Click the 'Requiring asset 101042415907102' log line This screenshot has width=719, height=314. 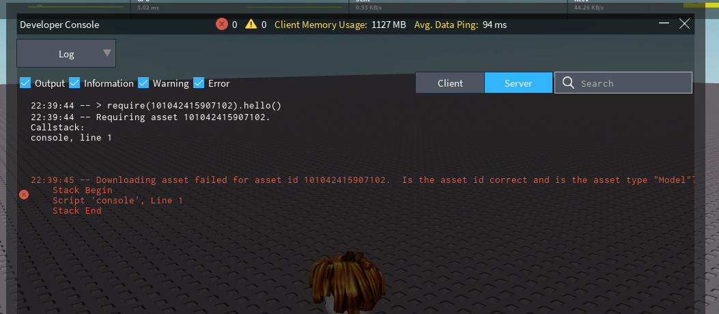coord(150,117)
